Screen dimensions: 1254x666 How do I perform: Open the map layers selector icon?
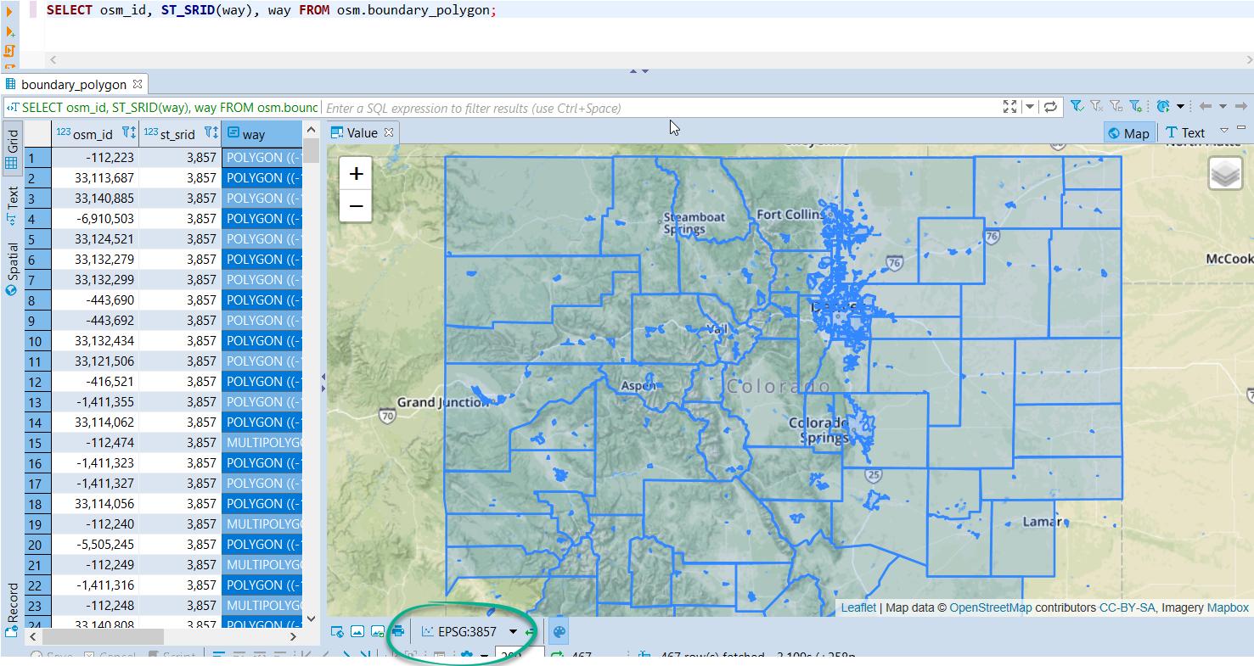tap(1225, 173)
